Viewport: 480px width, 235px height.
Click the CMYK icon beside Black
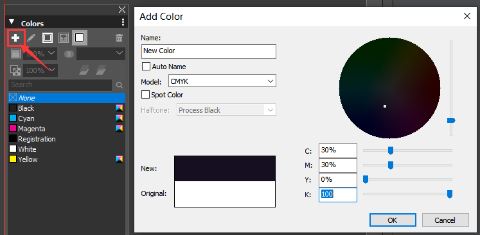pos(119,108)
